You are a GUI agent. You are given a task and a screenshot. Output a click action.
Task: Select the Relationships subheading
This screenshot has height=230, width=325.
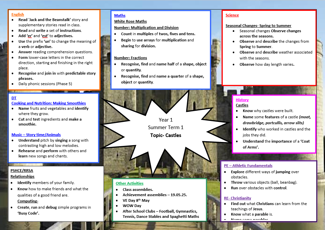(22, 176)
